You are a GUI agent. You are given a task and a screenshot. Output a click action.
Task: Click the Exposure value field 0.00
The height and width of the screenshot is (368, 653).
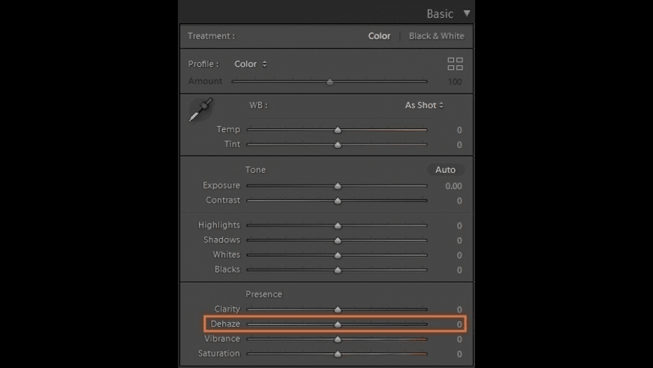tap(453, 186)
